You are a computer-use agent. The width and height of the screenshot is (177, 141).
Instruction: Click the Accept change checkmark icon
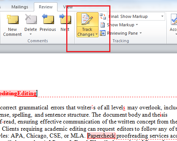pos(174,19)
